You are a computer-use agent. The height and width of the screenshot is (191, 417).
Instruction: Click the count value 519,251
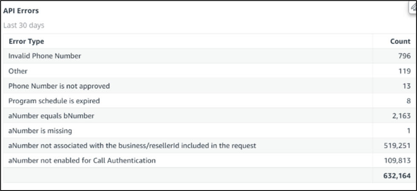397,146
